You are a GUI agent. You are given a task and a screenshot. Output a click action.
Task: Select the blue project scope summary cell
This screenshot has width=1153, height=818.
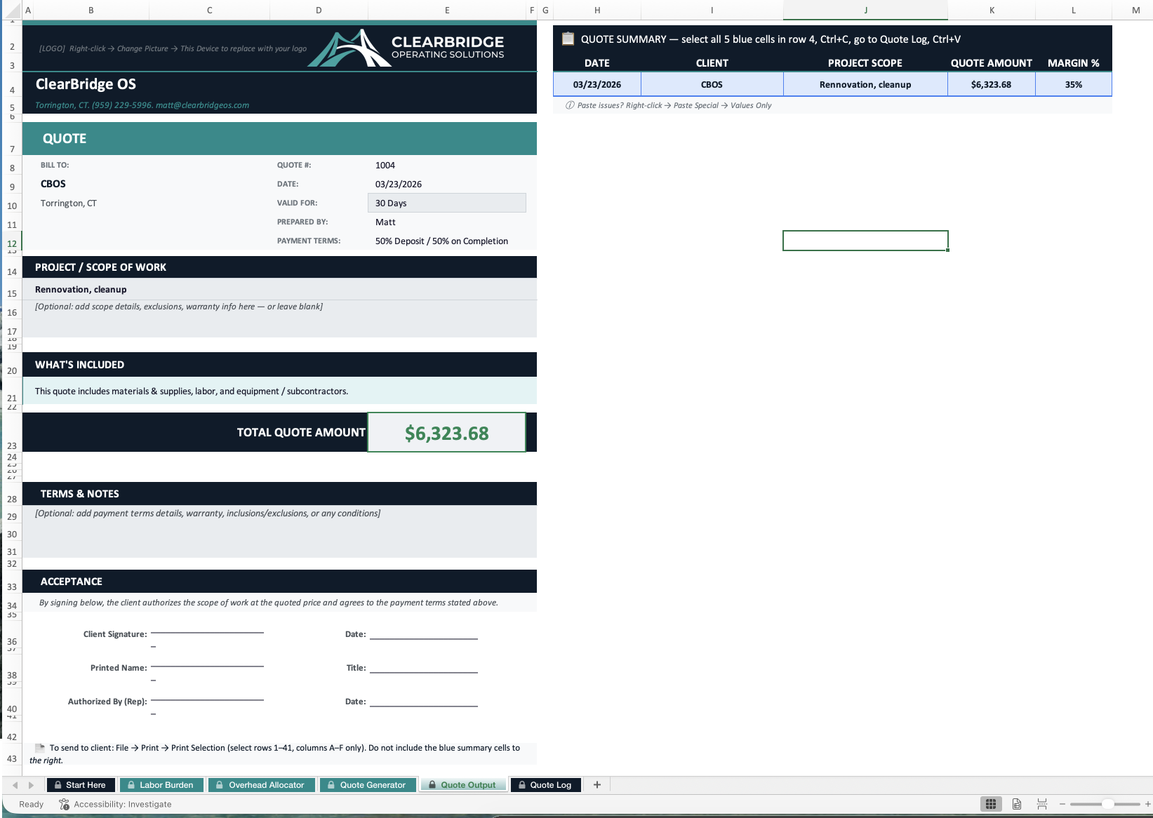pyautogui.click(x=865, y=84)
